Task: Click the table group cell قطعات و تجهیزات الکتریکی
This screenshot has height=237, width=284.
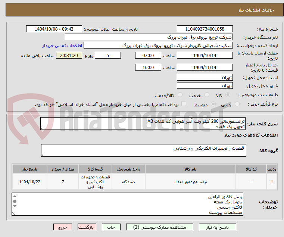Action: (x=95, y=182)
